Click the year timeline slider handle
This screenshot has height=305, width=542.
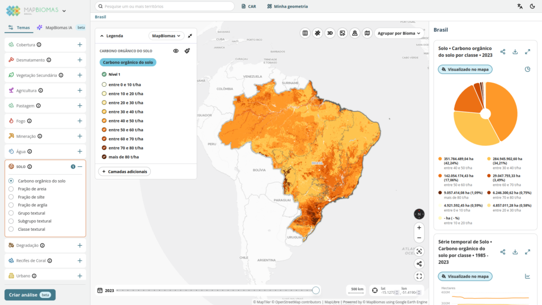point(316,290)
